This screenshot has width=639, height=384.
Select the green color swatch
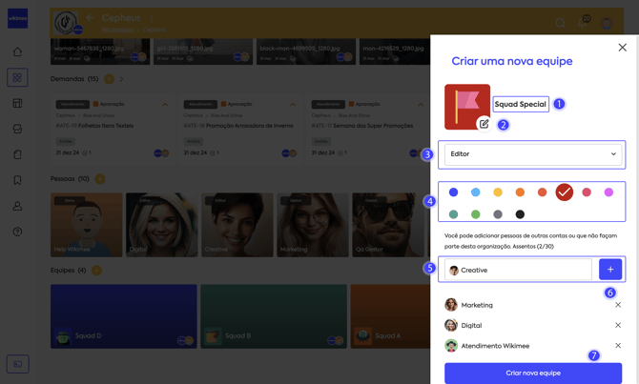(x=476, y=214)
